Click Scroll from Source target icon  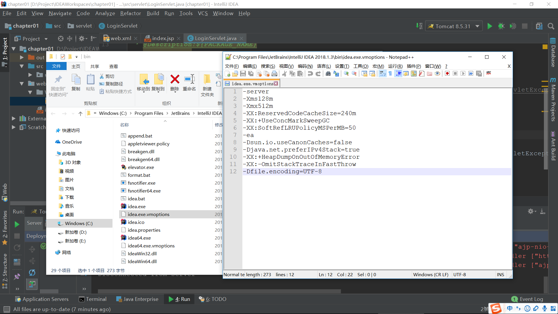(x=60, y=38)
